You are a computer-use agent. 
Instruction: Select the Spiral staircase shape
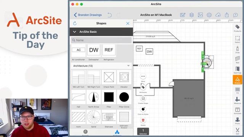[94, 117]
